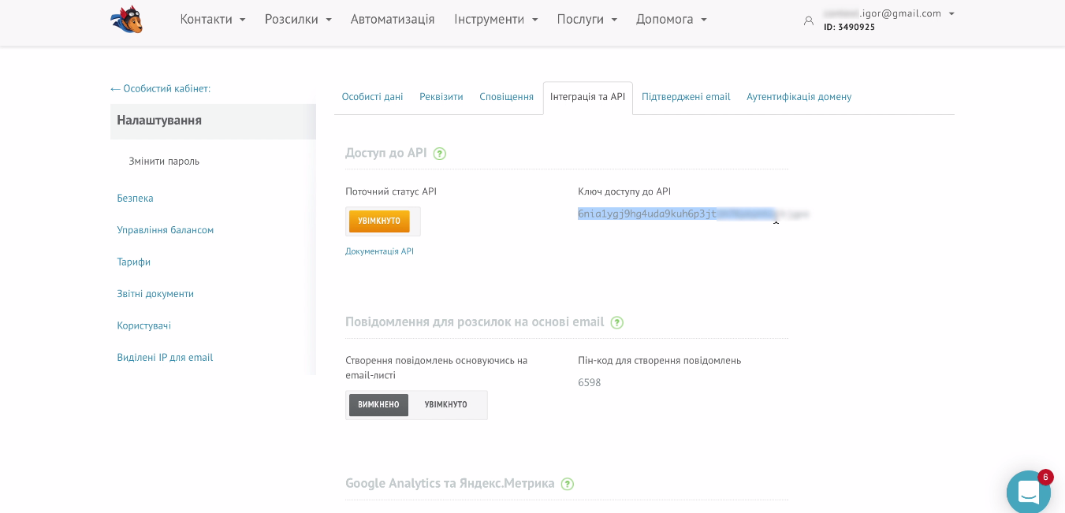
Task: Switch to Аутентифікація домену tab
Action: point(799,97)
